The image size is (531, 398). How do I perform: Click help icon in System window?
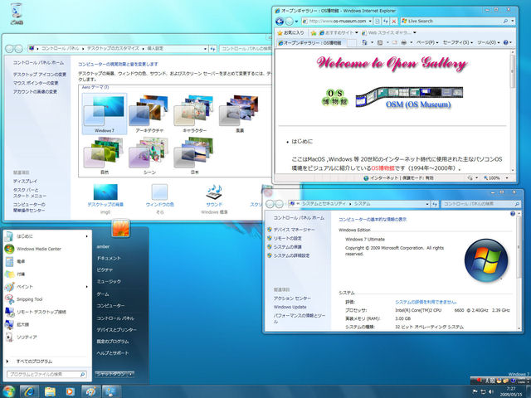513,214
